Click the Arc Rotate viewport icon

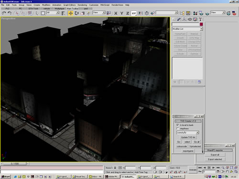(x=231, y=171)
